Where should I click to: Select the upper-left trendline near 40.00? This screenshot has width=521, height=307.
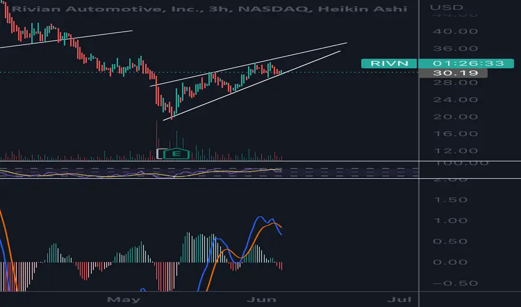tap(67, 39)
